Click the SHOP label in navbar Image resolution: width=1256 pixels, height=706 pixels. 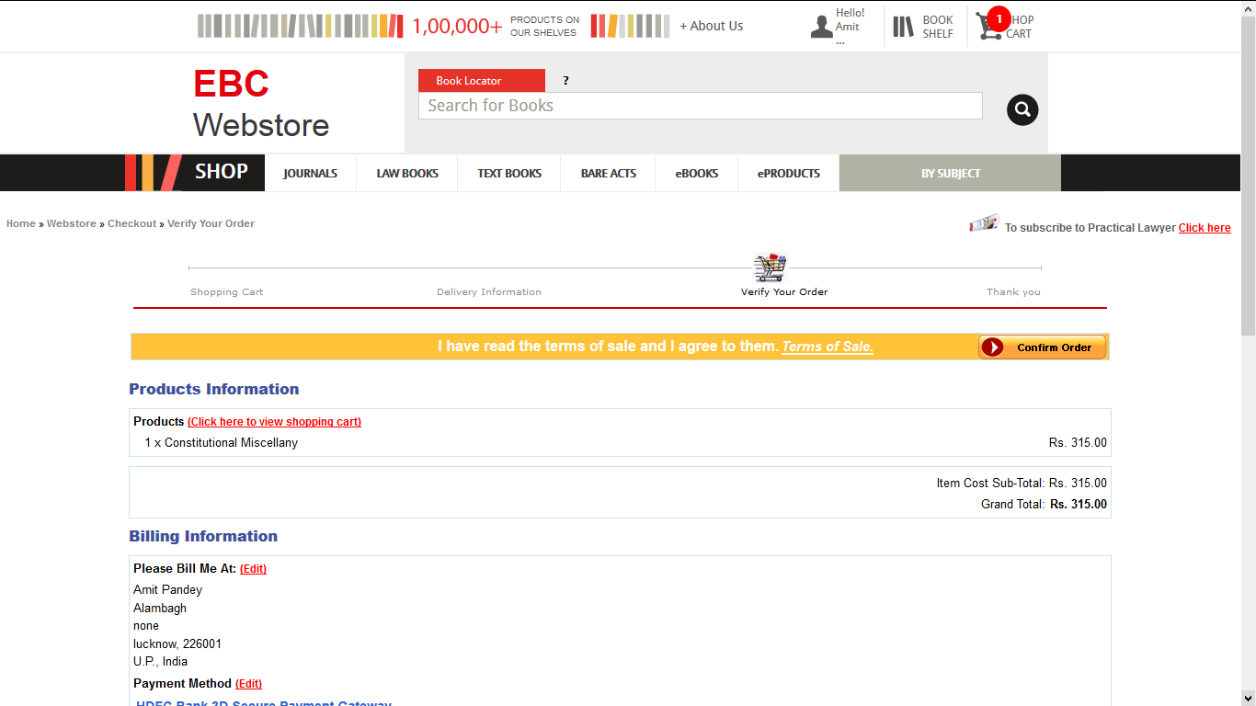[x=222, y=172]
